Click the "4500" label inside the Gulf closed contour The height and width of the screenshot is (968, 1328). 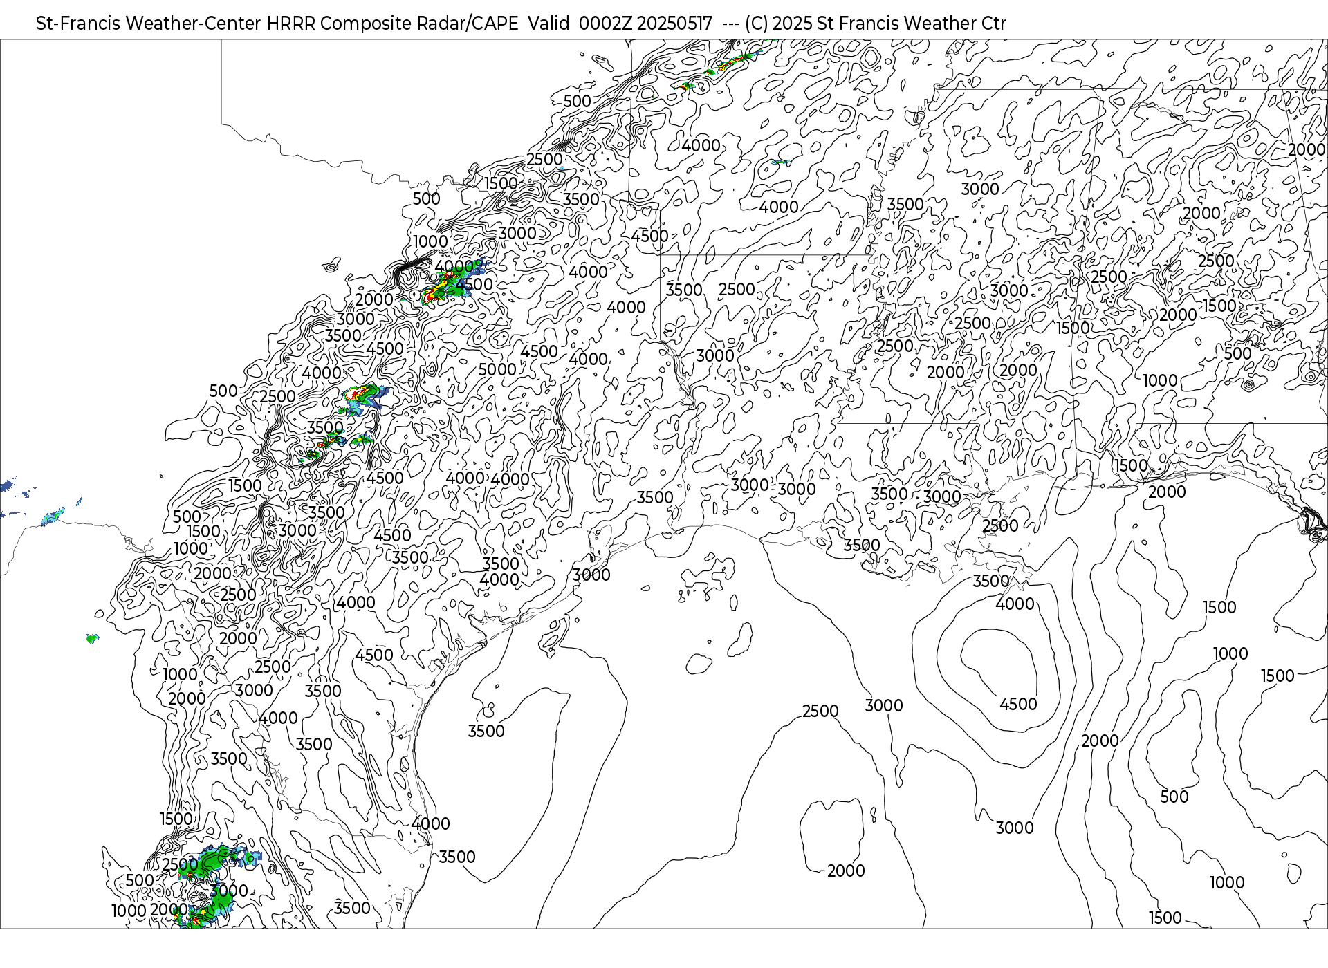[x=1018, y=705]
